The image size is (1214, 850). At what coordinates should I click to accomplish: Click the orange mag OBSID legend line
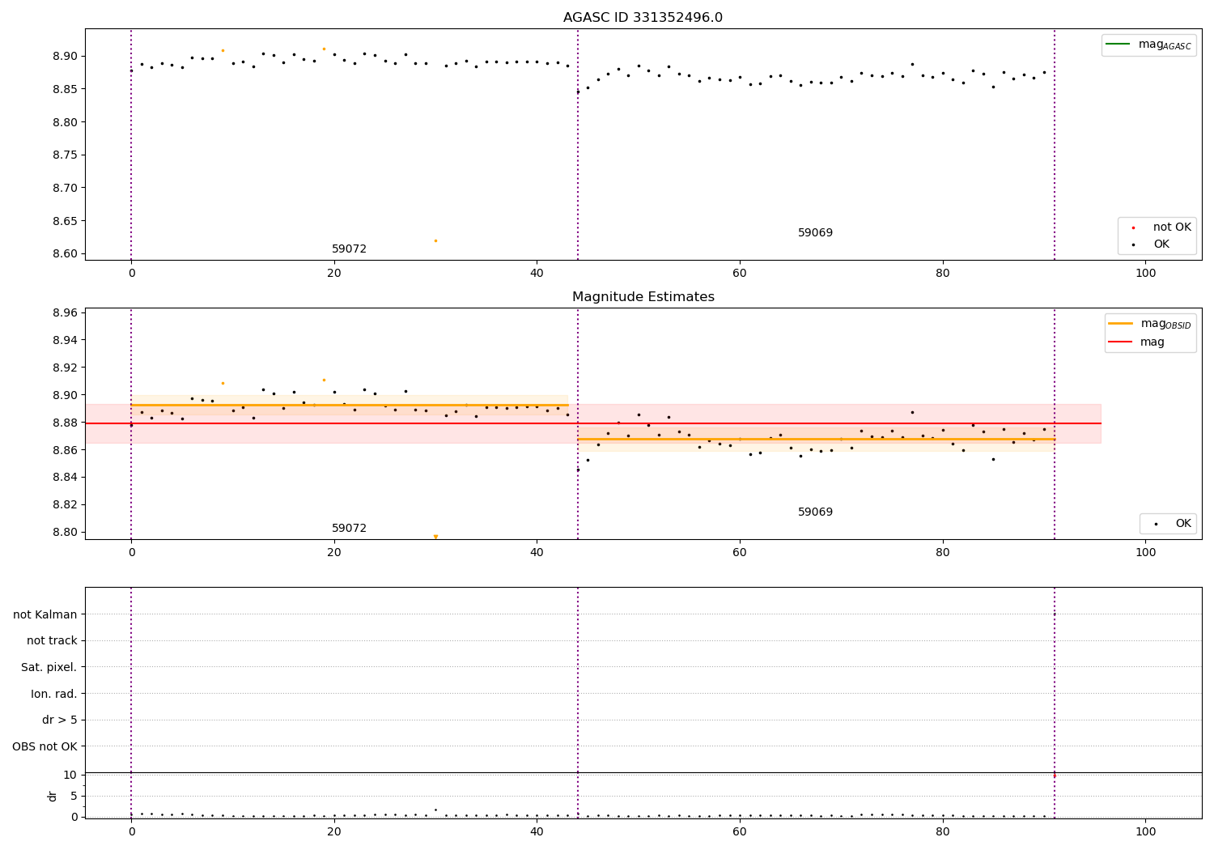tap(1120, 324)
